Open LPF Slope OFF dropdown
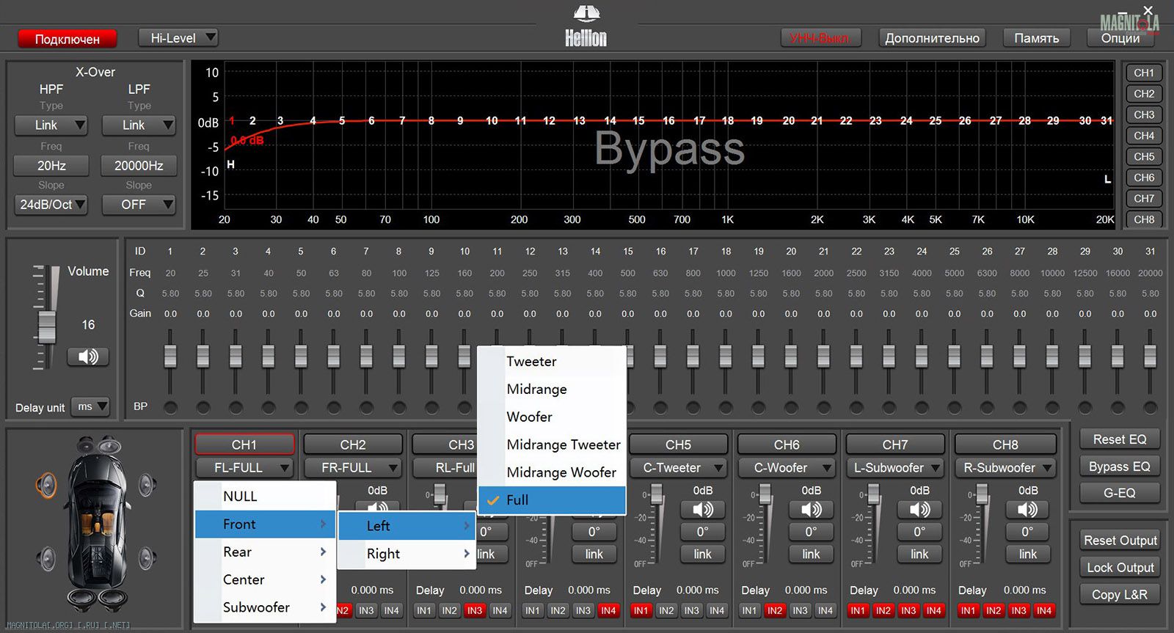 [x=139, y=205]
